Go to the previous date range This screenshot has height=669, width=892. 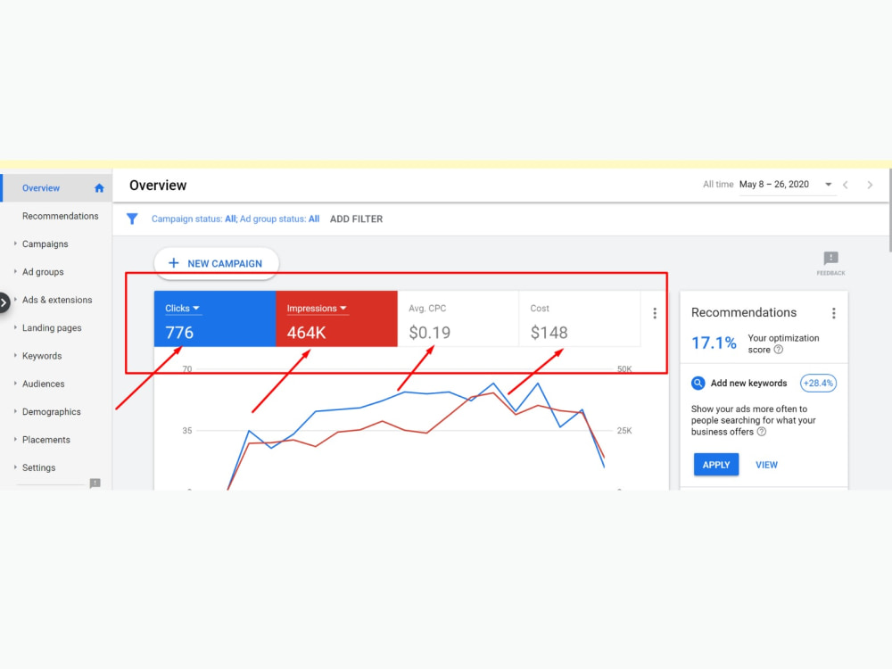[x=846, y=185]
